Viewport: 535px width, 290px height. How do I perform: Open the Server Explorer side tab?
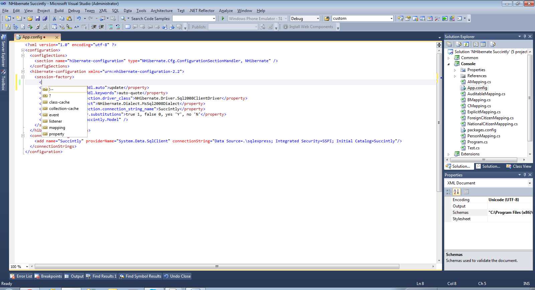(x=3, y=51)
